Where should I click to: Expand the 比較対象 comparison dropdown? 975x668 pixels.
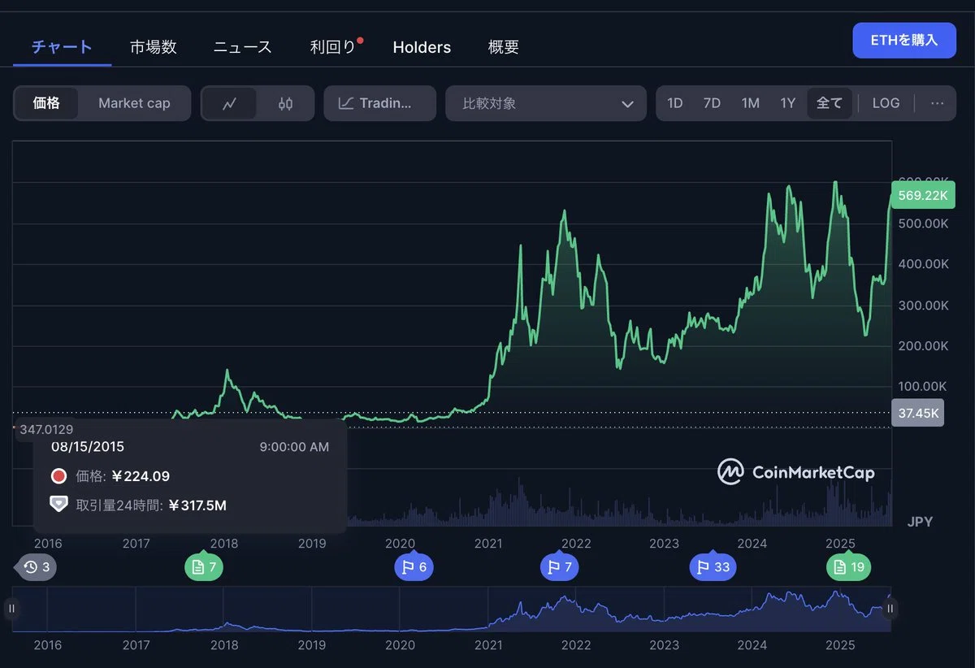(546, 103)
